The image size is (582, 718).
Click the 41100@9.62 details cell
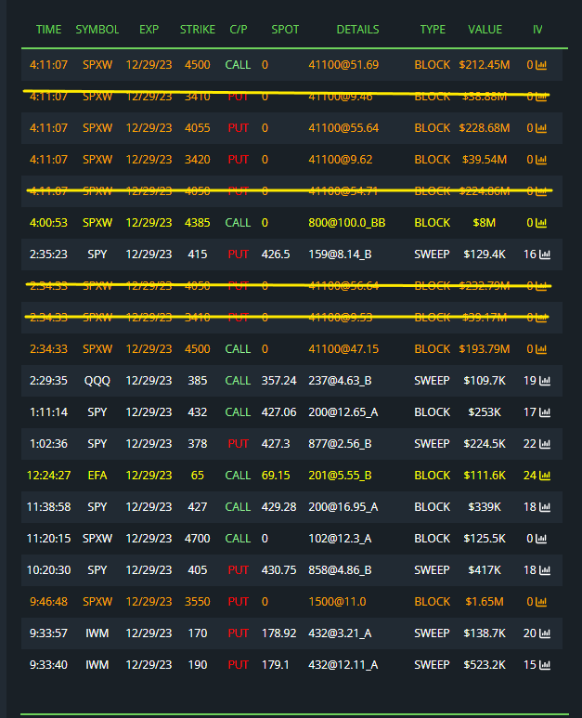[x=340, y=160]
